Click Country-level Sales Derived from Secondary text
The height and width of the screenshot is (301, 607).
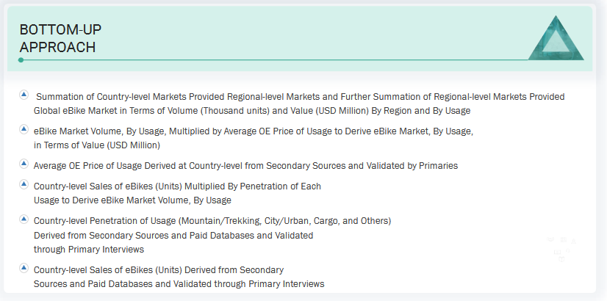click(158, 270)
